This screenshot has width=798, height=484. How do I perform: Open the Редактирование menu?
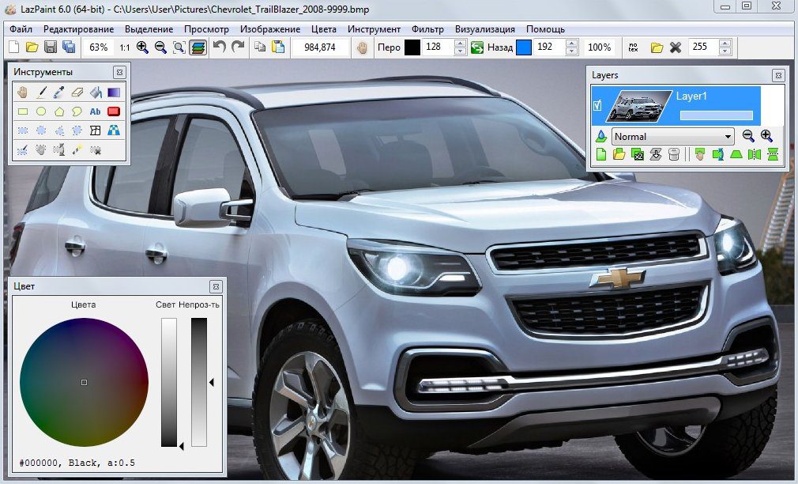point(78,29)
